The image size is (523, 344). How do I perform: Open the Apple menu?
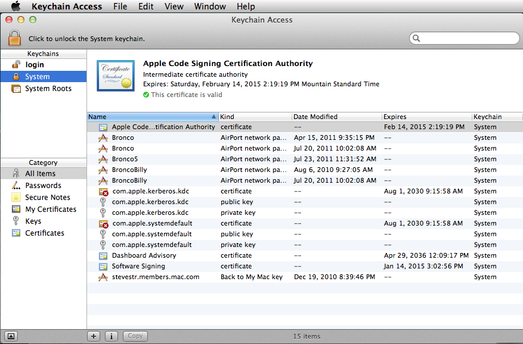[x=16, y=6]
